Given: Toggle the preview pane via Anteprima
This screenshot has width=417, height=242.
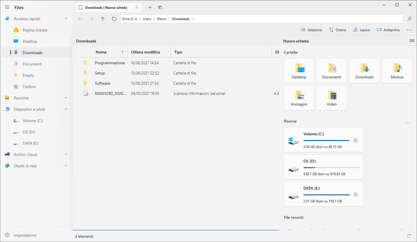Looking at the screenshot, I should (388, 30).
